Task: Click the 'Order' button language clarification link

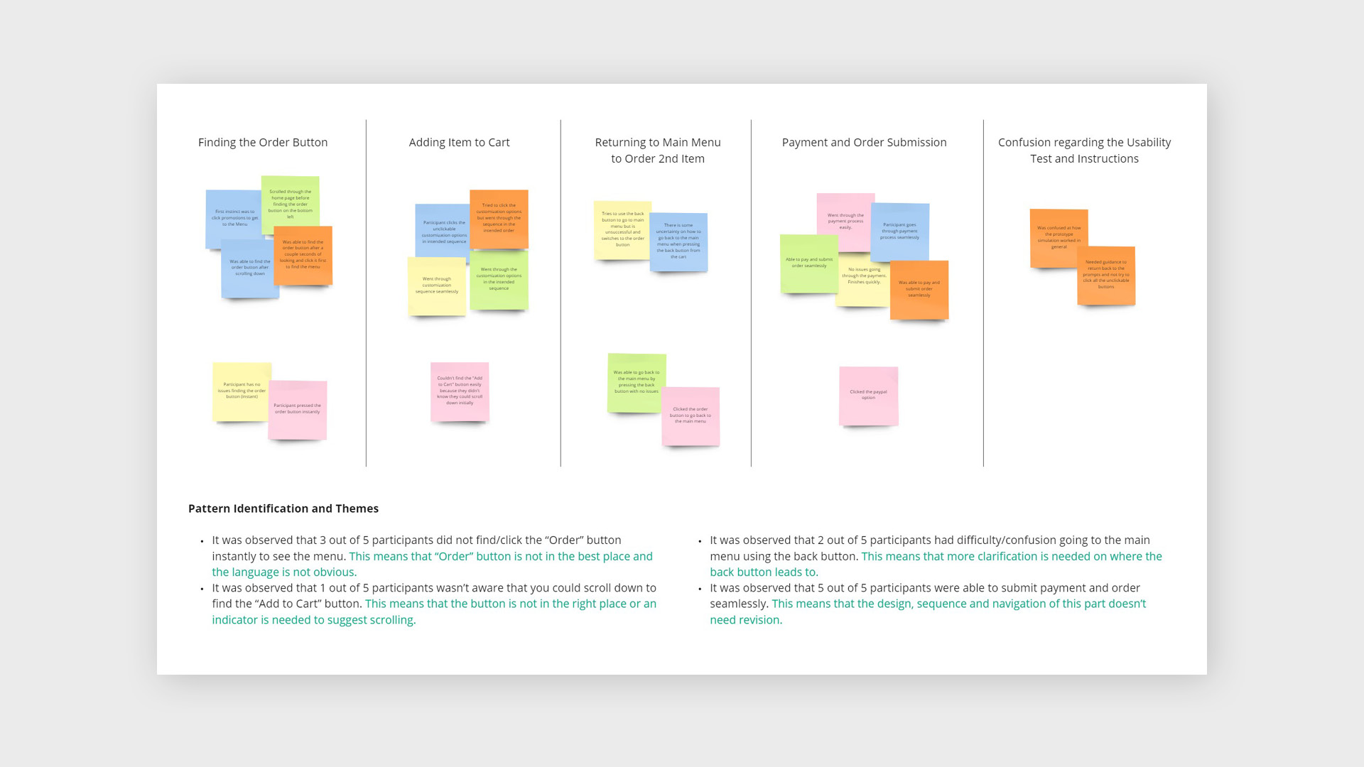Action: tap(432, 564)
